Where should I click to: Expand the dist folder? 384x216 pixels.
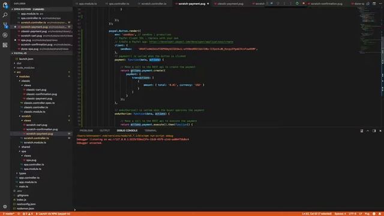point(19,64)
